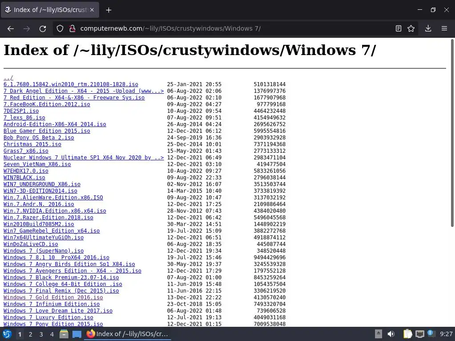Open 7DE2SP1.iso link
455x341 pixels.
(x=21, y=111)
